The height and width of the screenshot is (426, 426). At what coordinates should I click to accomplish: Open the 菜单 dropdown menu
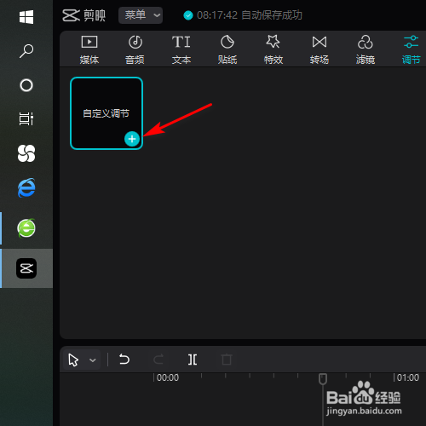(141, 15)
